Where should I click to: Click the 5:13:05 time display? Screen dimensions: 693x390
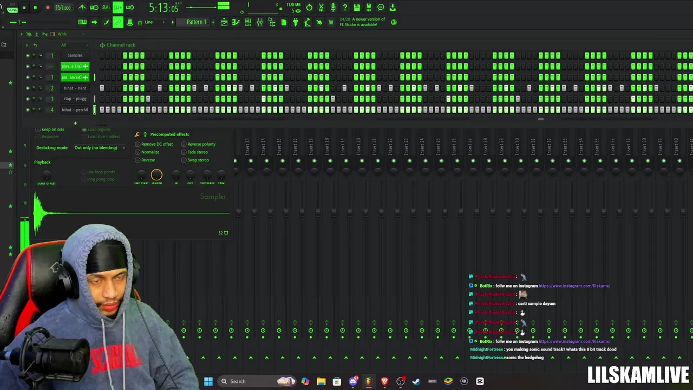pyautogui.click(x=163, y=8)
